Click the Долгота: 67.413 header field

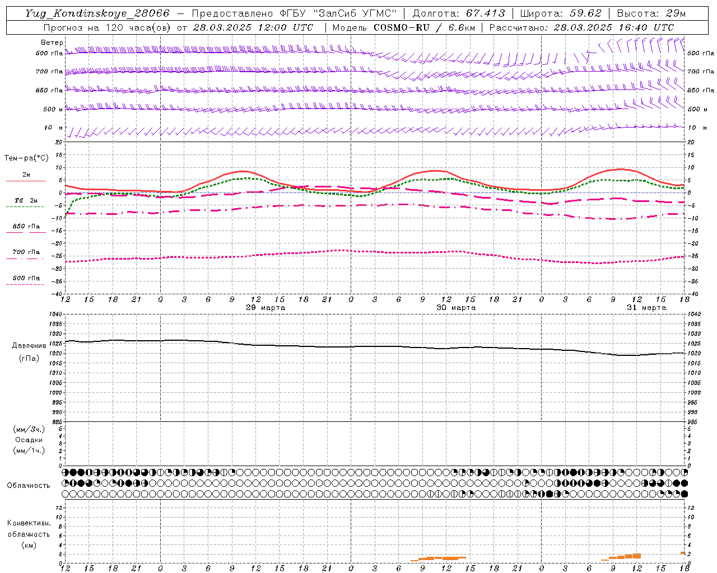point(459,13)
